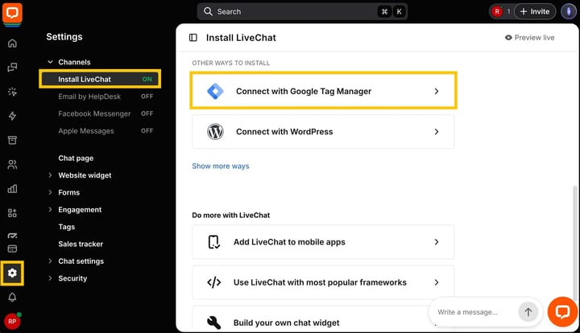Viewport: 580px width, 333px height.
Task: Click the ON status of Install LiveChat
Action: 147,79
